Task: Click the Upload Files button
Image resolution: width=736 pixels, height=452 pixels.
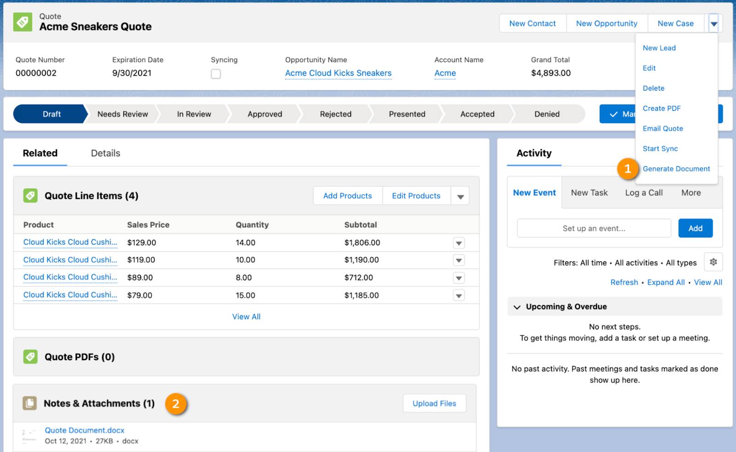Action: (x=434, y=403)
